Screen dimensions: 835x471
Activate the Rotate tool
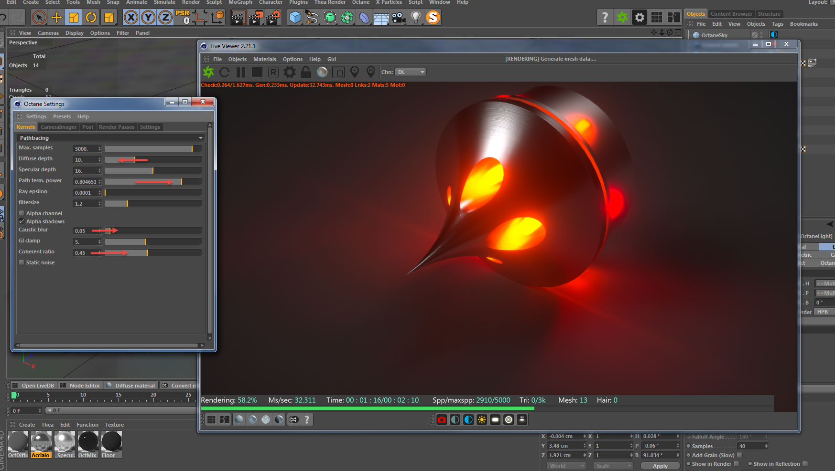[91, 18]
